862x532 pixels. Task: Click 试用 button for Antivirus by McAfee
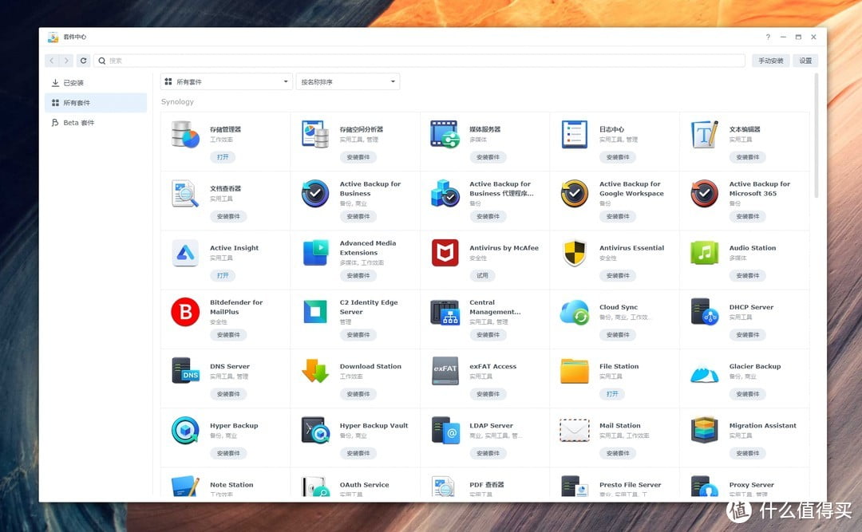pos(482,276)
